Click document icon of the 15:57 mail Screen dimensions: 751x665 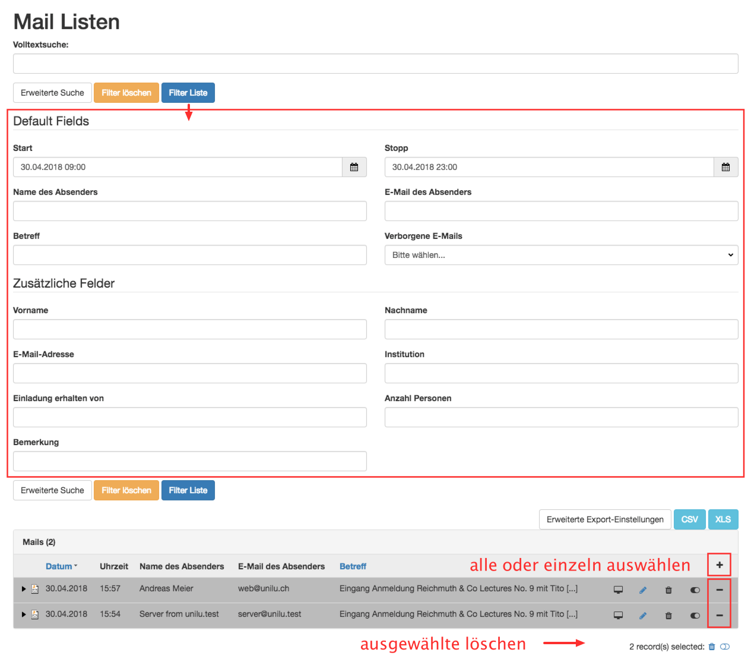point(35,589)
